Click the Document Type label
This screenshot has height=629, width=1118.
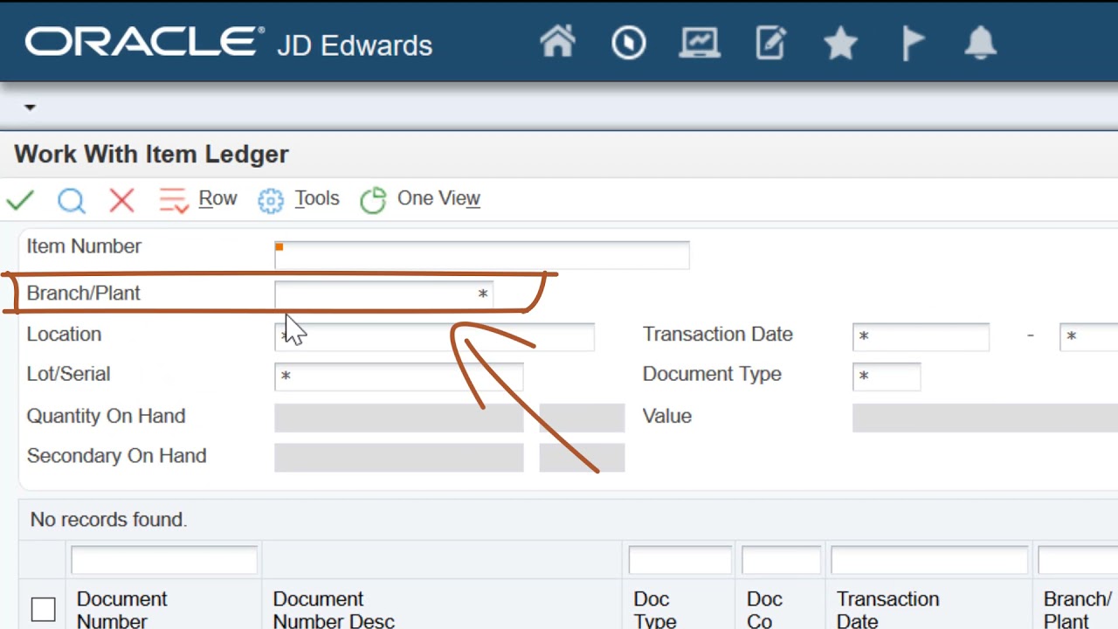712,374
